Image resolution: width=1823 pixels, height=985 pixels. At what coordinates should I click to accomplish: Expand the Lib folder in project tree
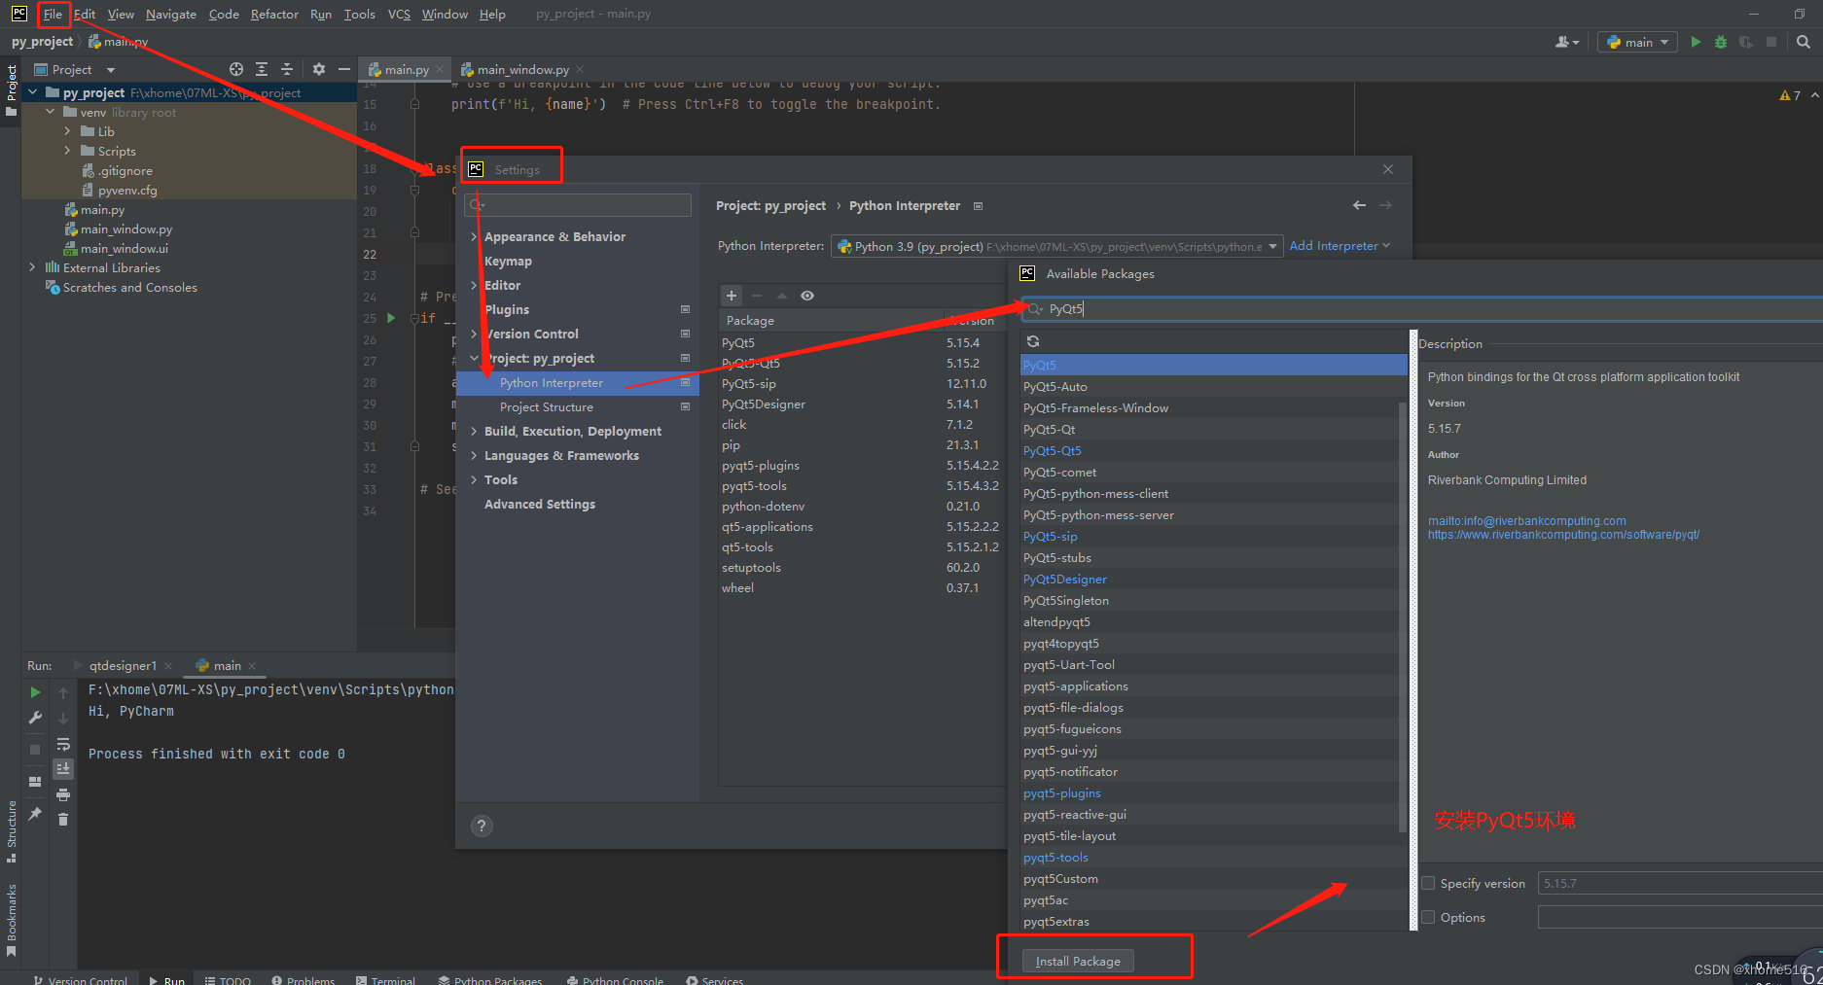coord(67,131)
